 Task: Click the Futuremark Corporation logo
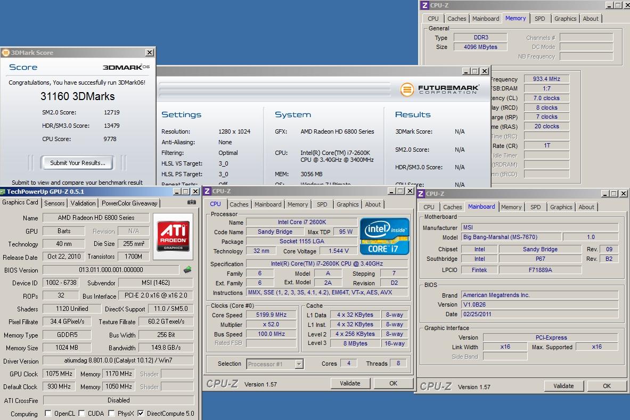[439, 89]
